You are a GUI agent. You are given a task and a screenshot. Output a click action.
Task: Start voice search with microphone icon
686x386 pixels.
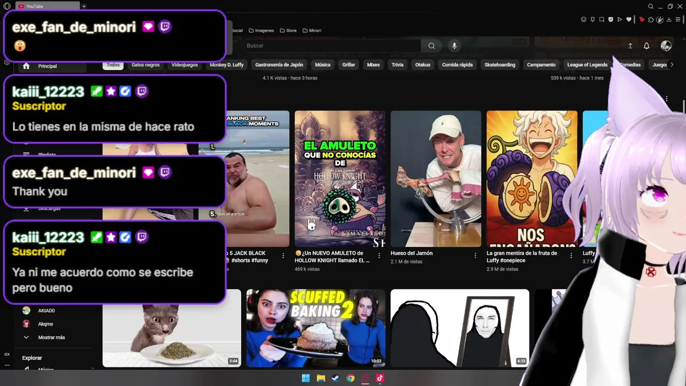pyautogui.click(x=454, y=46)
